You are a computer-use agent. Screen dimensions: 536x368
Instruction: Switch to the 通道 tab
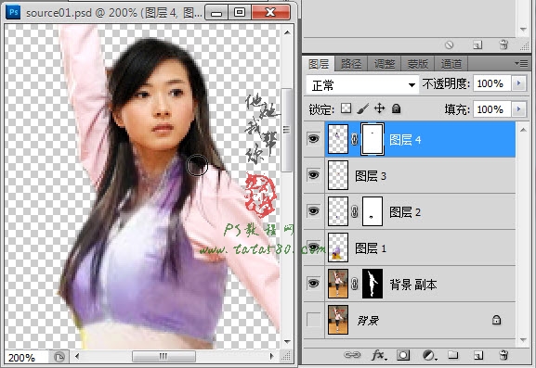tap(451, 64)
